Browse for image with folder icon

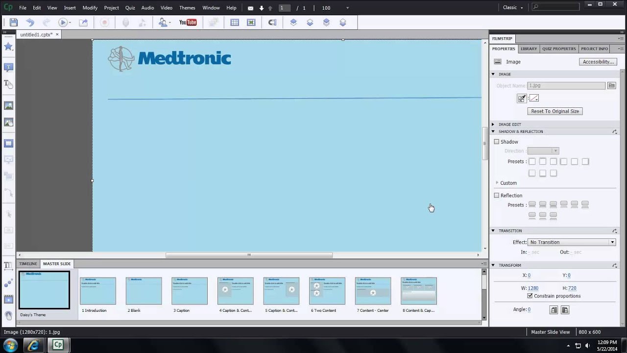611,85
